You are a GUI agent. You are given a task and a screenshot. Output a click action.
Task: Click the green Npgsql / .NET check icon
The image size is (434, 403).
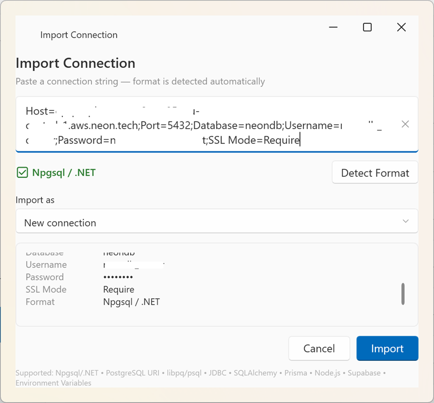[x=22, y=172]
